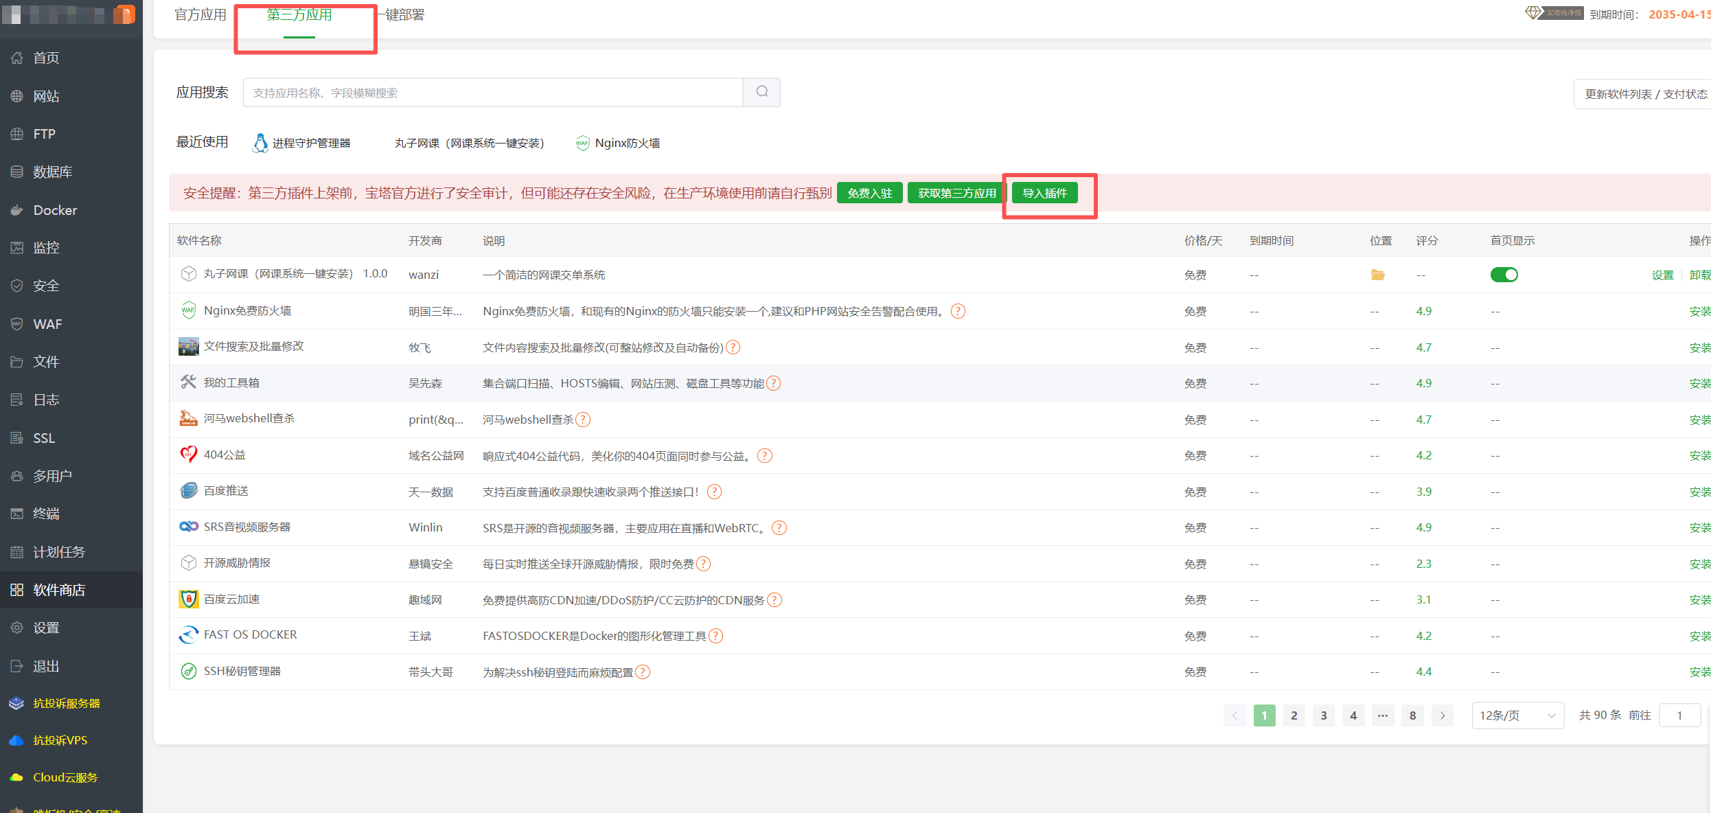Click the FTP globe icon in sidebar

point(17,134)
